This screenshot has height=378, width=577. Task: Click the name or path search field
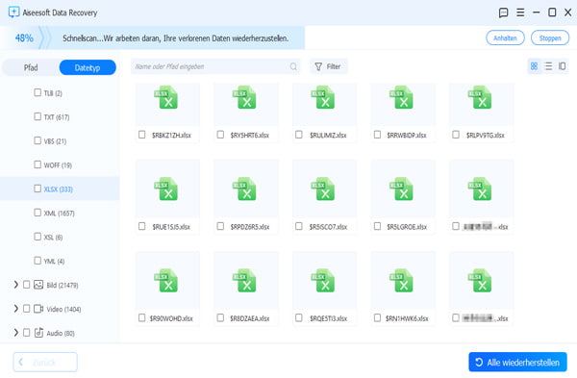click(x=215, y=66)
